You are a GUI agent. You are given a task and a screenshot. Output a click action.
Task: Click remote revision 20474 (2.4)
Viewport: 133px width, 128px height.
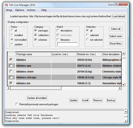[84, 66]
